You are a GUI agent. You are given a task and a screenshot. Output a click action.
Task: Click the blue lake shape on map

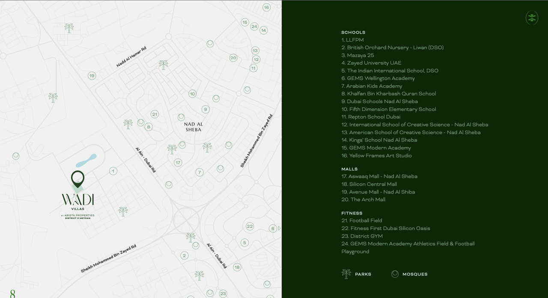tap(86, 161)
